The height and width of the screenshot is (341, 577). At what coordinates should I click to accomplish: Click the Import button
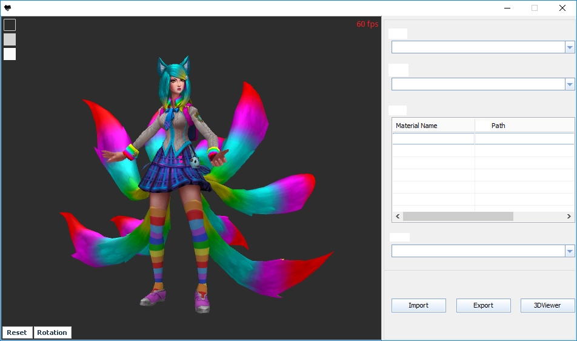418,305
